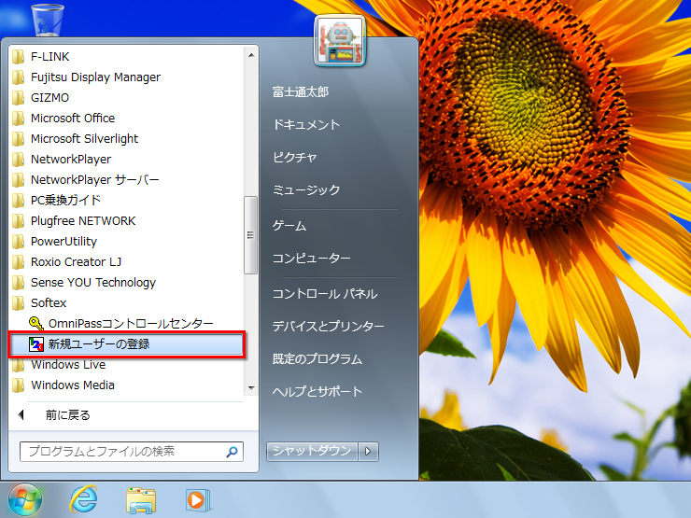Click the robot user account picture

point(340,41)
